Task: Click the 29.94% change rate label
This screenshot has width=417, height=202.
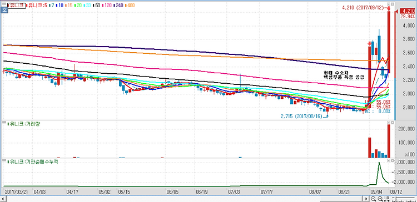Action: coord(408,17)
